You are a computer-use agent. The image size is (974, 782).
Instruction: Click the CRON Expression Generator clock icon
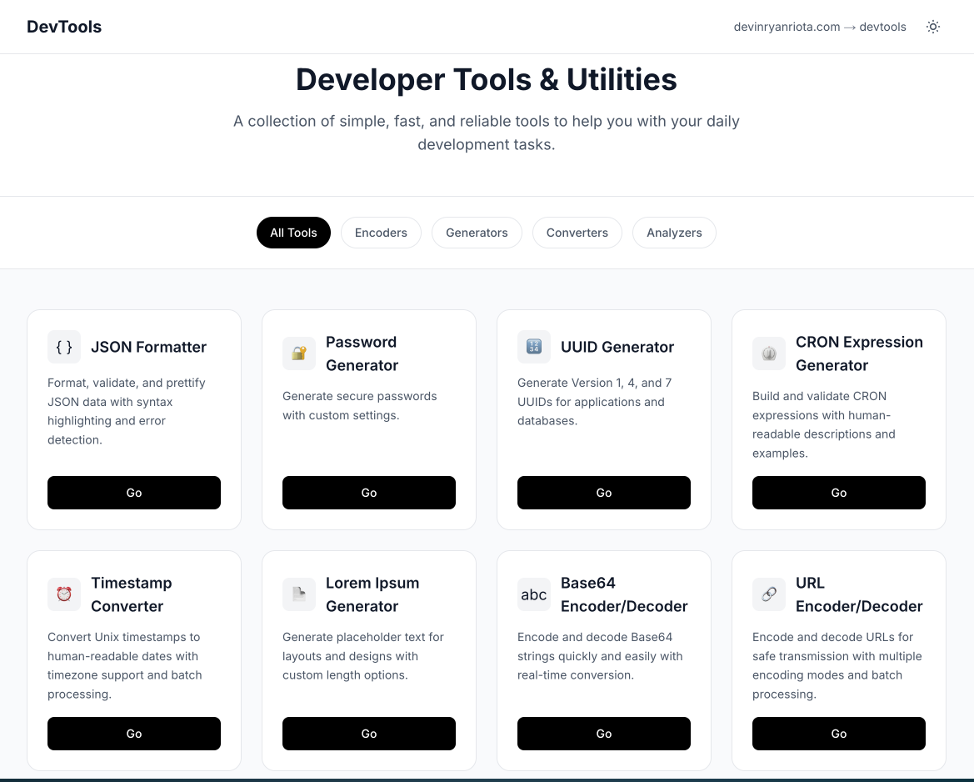point(769,353)
